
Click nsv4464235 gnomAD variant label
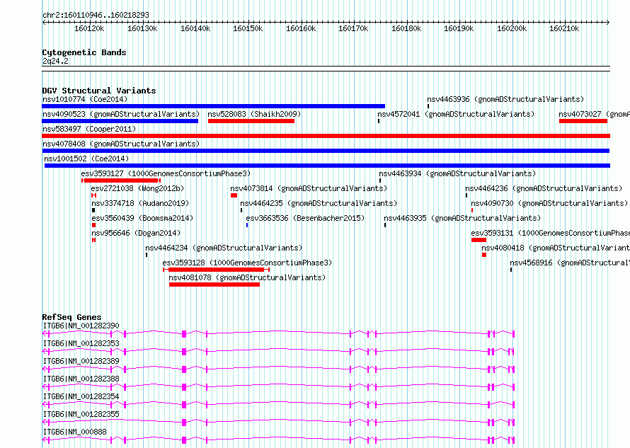[x=319, y=203]
